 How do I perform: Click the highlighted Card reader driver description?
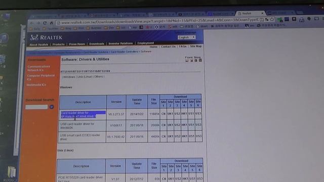click(83, 115)
